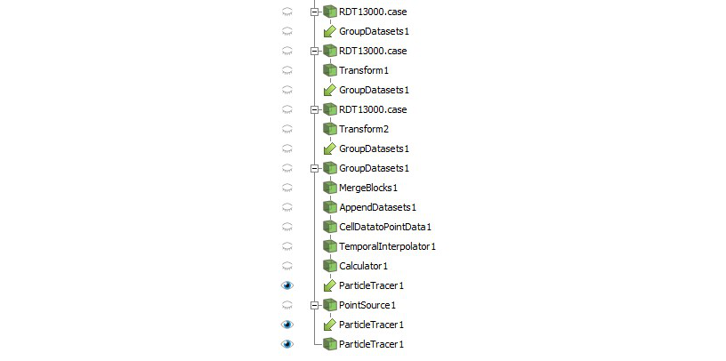
Task: Select the MergeBlocks1 pipeline item
Action: point(368,188)
